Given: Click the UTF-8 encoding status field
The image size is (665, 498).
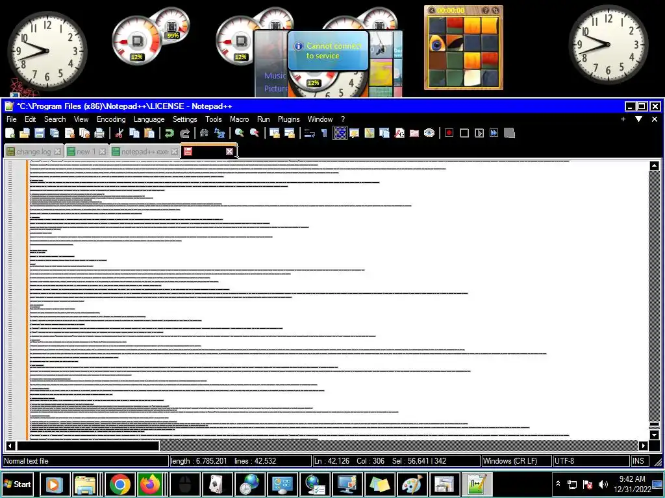Looking at the screenshot, I should tap(591, 461).
